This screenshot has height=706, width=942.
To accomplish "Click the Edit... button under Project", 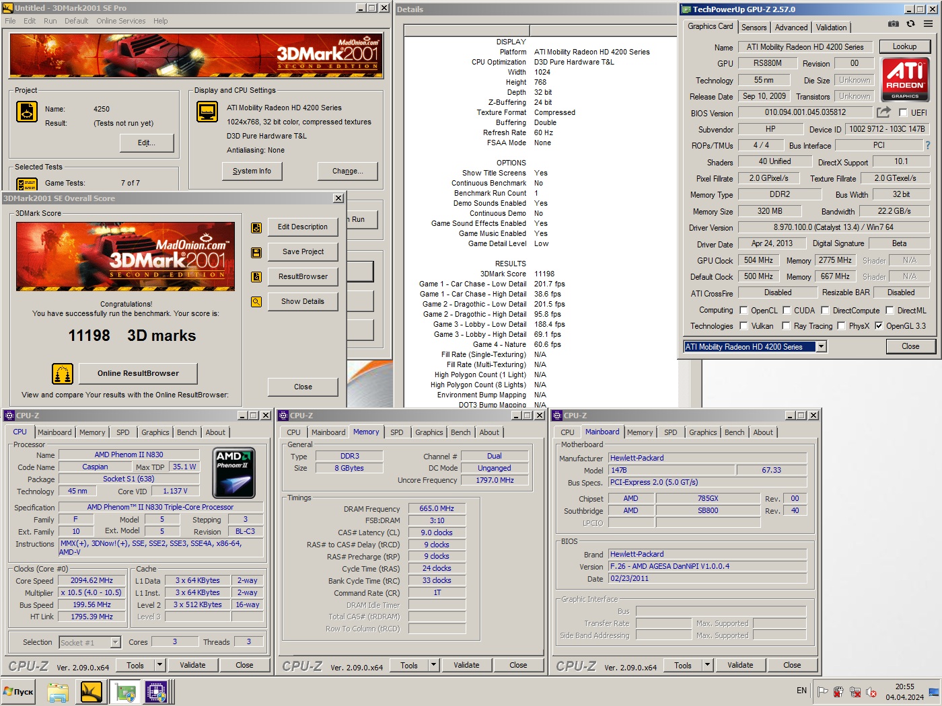I will [147, 143].
